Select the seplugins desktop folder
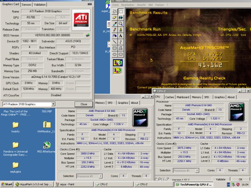Viewport: 251px width, 188px height. tap(15, 167)
